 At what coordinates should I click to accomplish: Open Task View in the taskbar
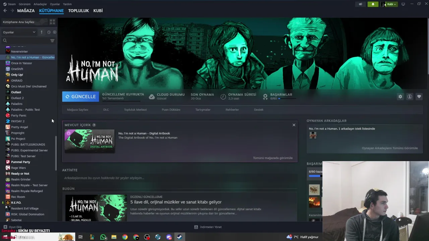(x=80, y=237)
